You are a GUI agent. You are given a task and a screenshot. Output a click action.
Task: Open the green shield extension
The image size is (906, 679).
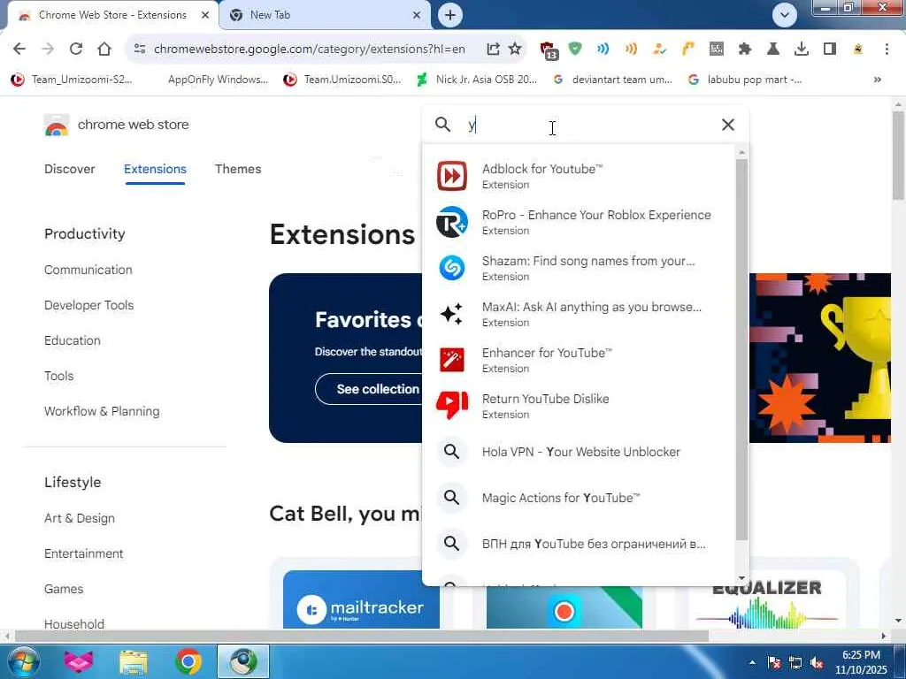coord(574,50)
